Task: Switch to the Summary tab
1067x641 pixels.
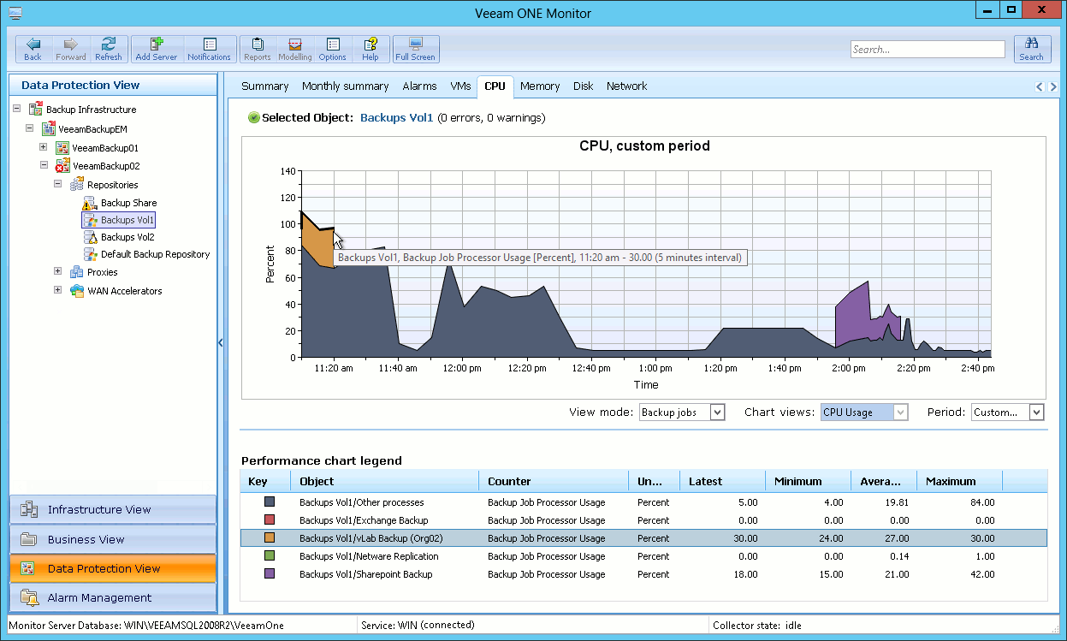Action: pos(264,86)
